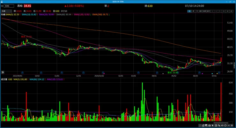Switch to the 30-minute period button
The height and width of the screenshot is (128, 236).
[x=227, y=11]
